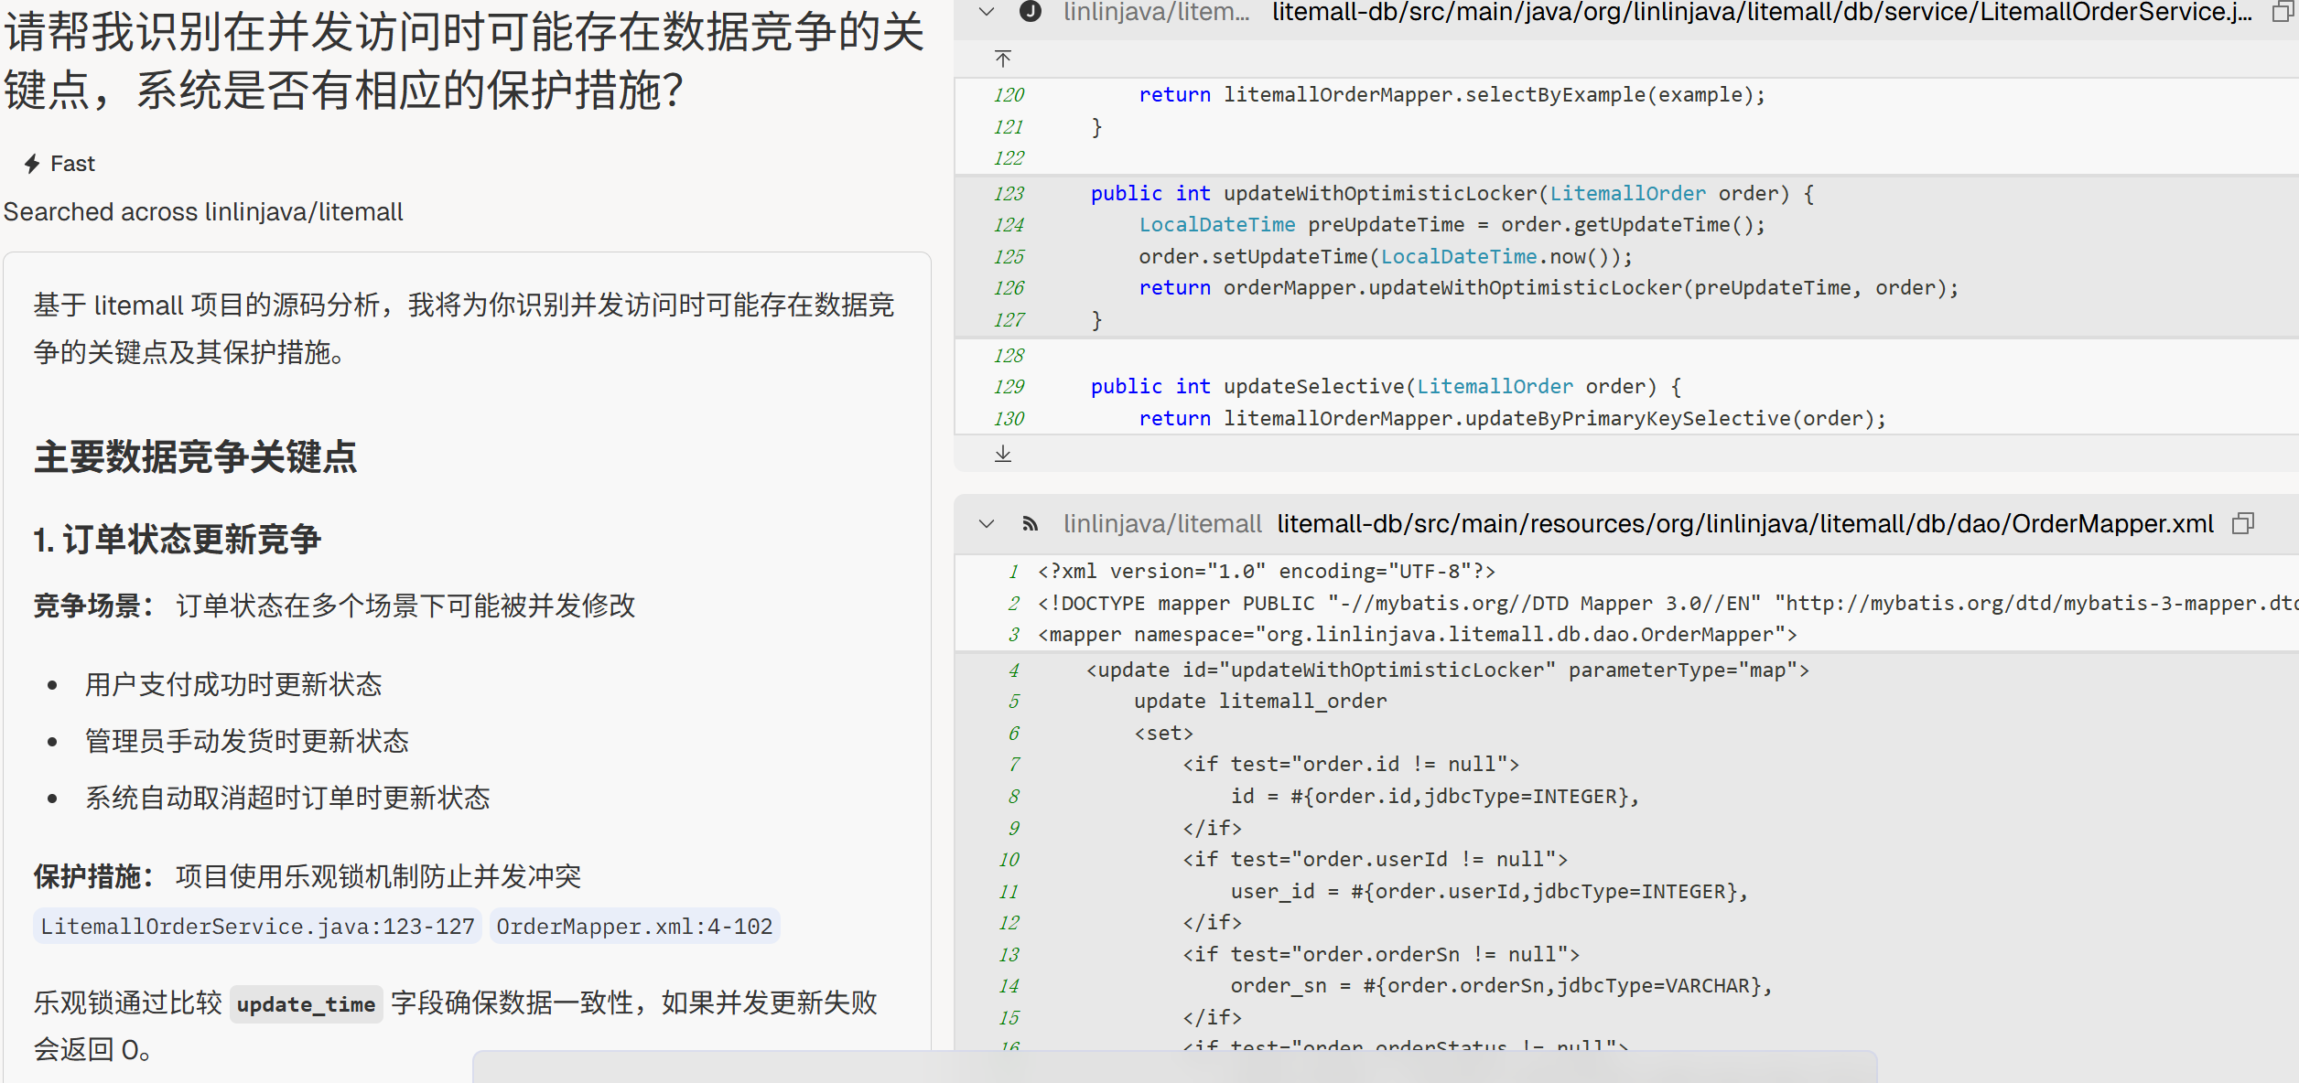Copy the OrderMapper.xml file path

(x=2242, y=524)
